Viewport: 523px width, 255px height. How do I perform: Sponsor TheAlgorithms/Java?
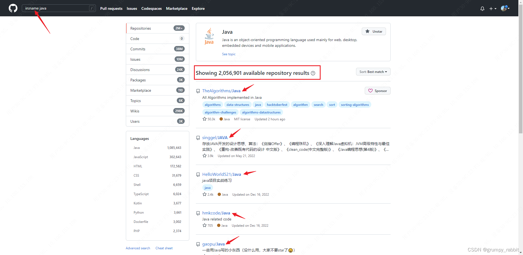point(378,91)
